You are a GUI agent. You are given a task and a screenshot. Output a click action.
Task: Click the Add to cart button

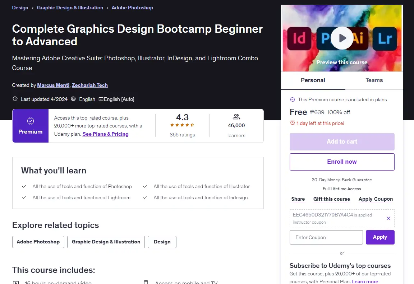(x=342, y=141)
